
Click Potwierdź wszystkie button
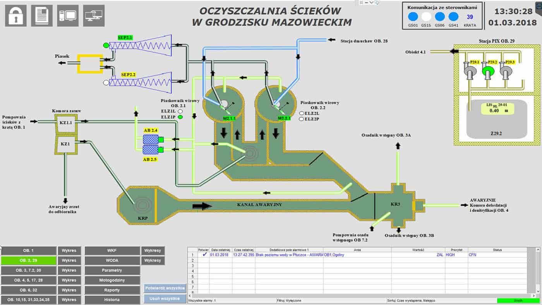tap(165, 288)
